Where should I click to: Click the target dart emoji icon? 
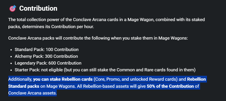13,9
